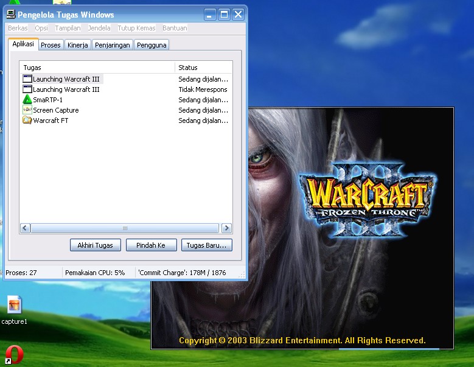Screen dimensions: 474x367
Task: Select the SmaRTP-1 green triangle icon
Action: point(27,99)
